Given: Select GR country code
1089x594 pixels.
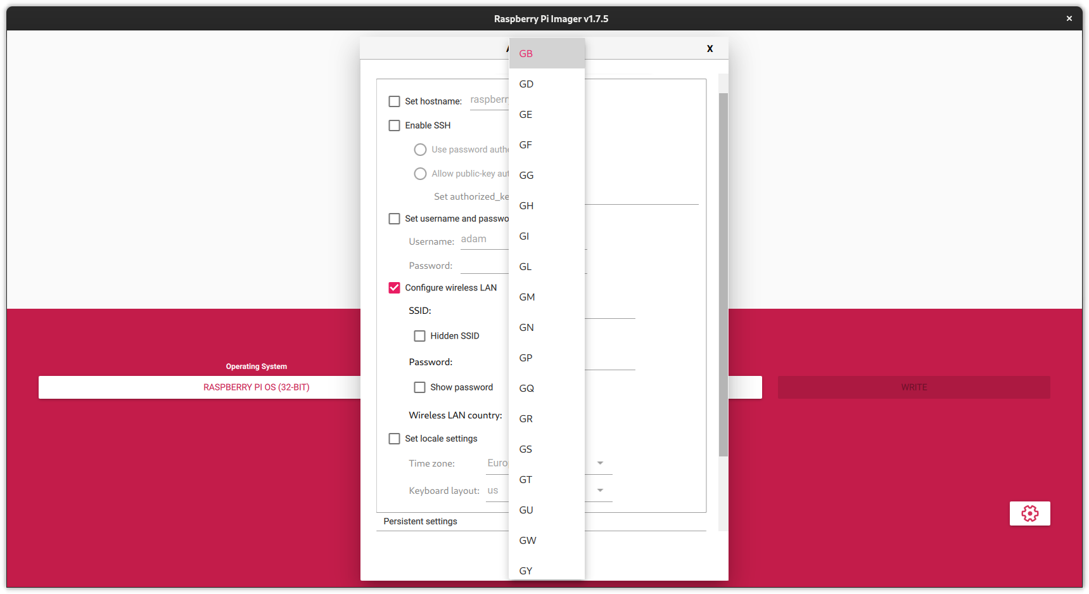Looking at the screenshot, I should (x=547, y=418).
